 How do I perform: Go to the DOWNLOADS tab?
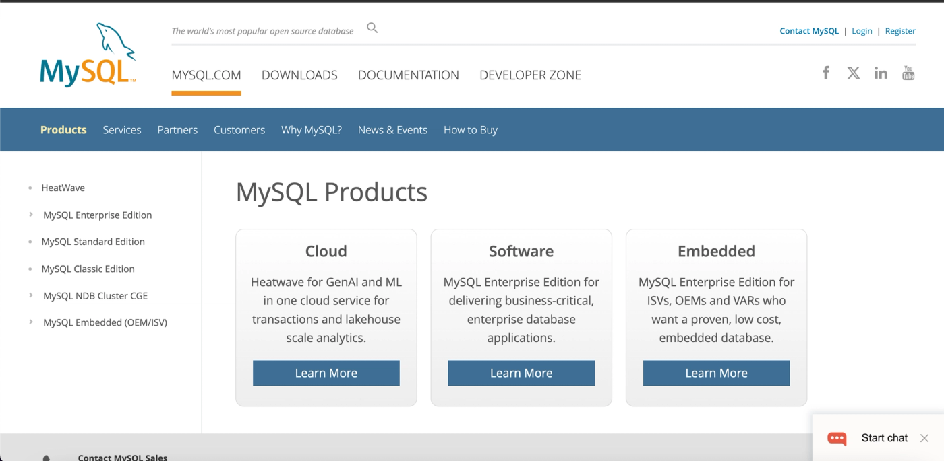[299, 75]
